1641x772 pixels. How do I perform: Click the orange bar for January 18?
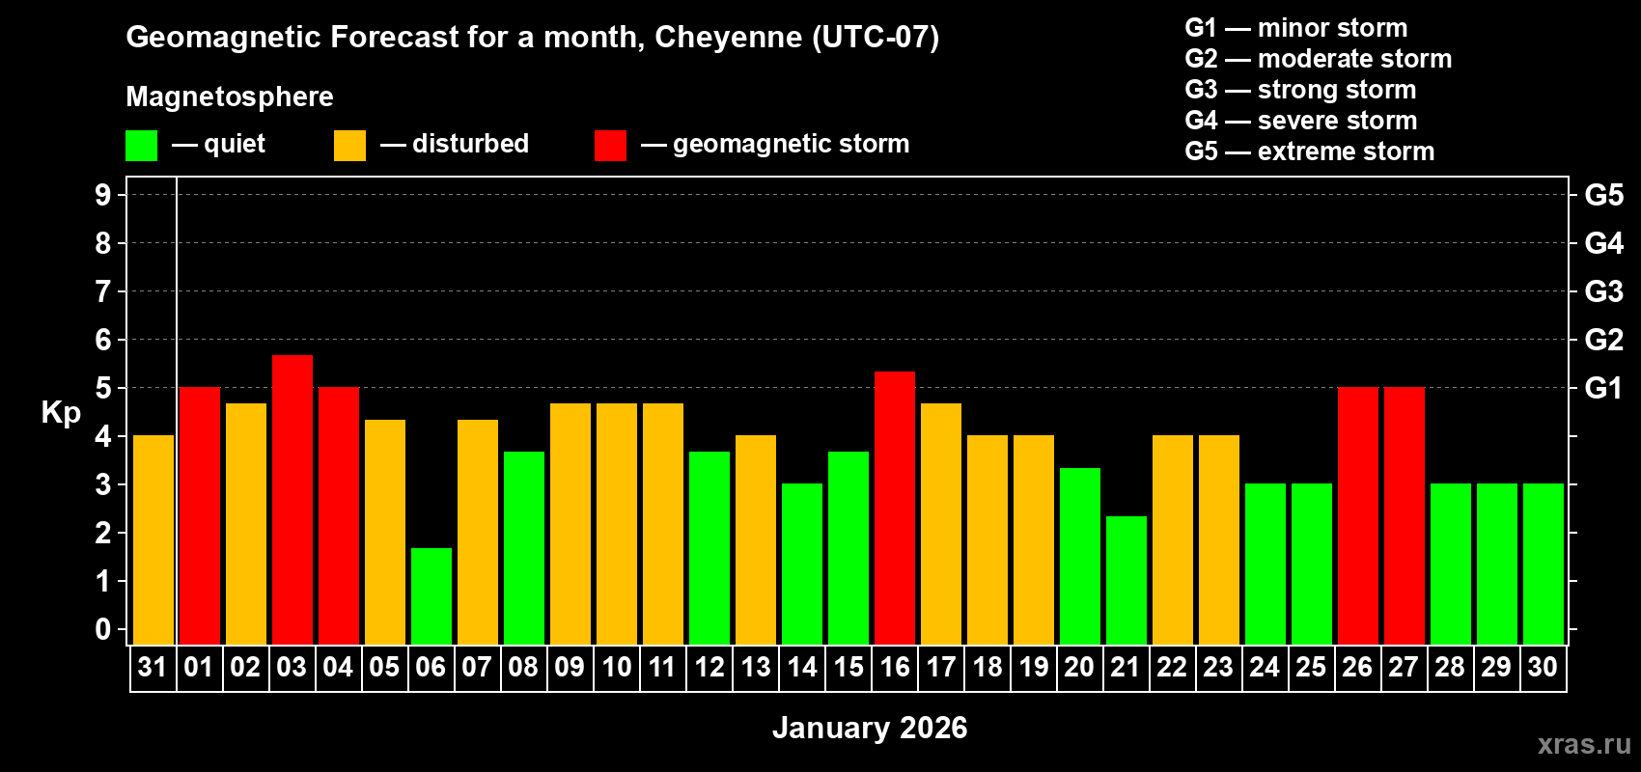[987, 539]
